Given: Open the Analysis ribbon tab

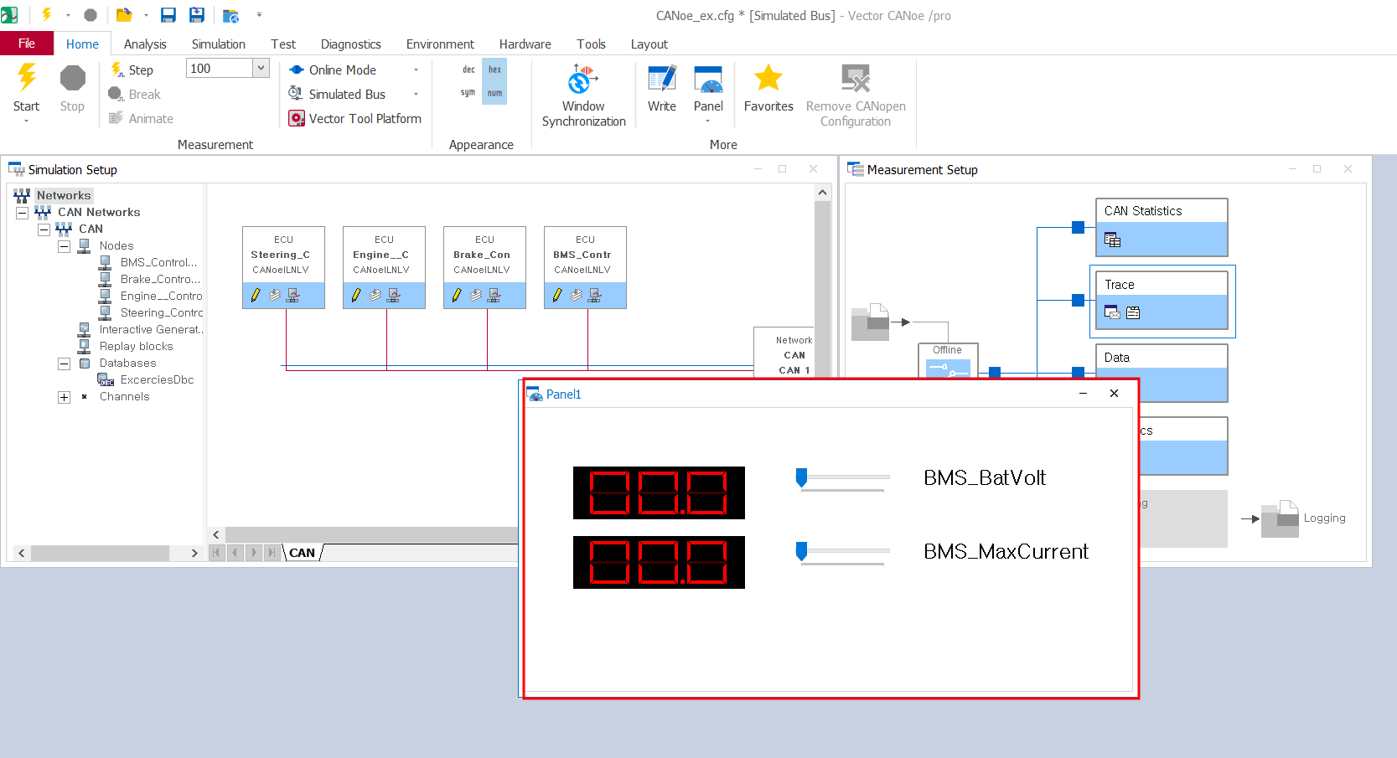Looking at the screenshot, I should (145, 44).
